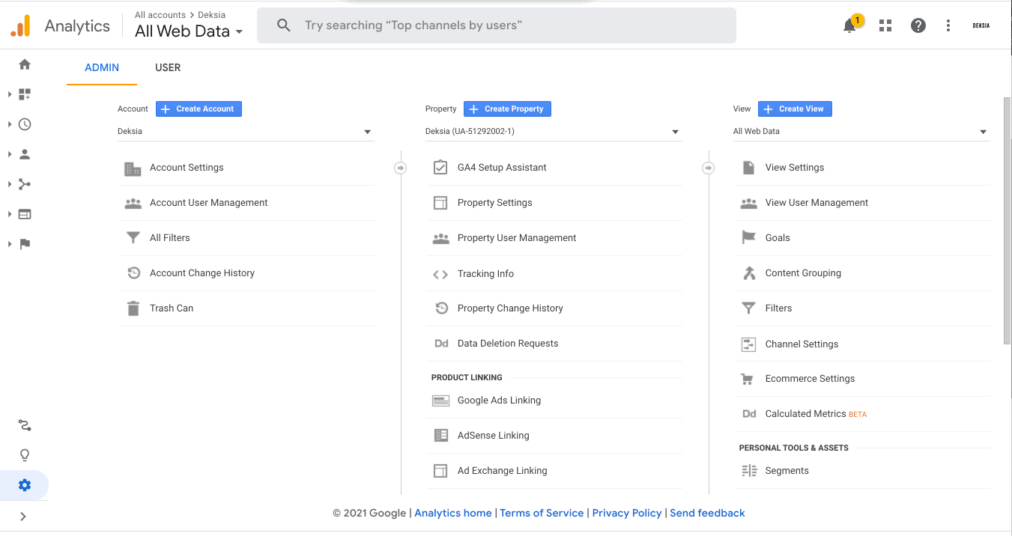Open Audience reports person icon in sidebar
Viewport: 1012px width, 536px height.
pyautogui.click(x=25, y=154)
